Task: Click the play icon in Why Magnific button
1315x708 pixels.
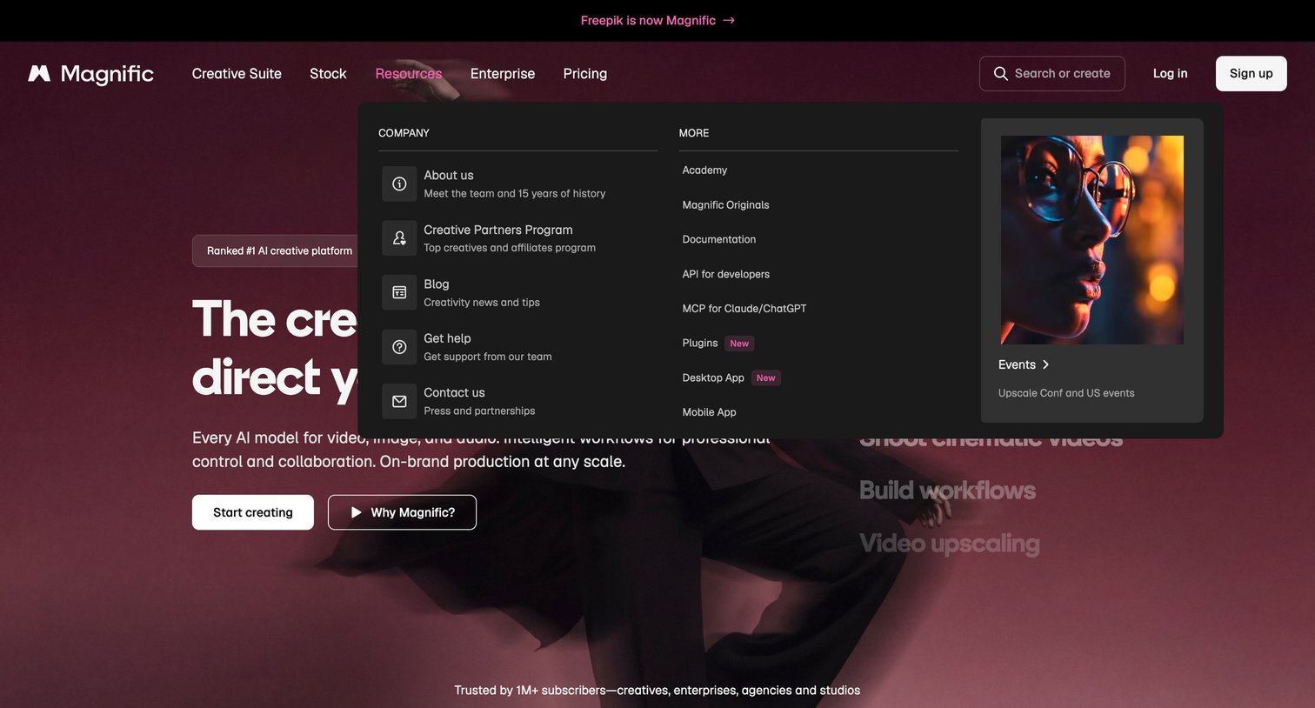Action: tap(356, 512)
